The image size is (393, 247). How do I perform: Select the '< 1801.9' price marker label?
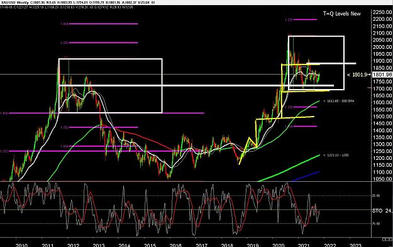pos(357,75)
